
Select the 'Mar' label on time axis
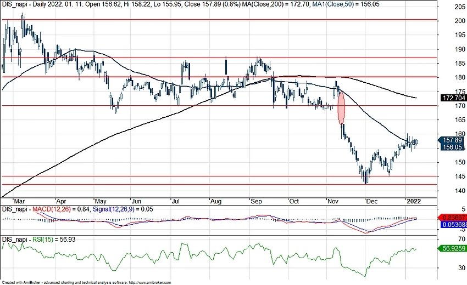click(x=20, y=201)
